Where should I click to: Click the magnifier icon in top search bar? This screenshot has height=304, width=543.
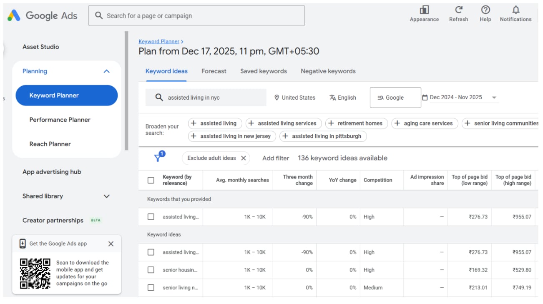point(99,15)
